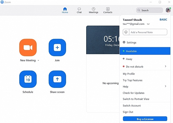Click the tau***@gmail.com email text
Screen dimensions: 173x123
point(133,24)
